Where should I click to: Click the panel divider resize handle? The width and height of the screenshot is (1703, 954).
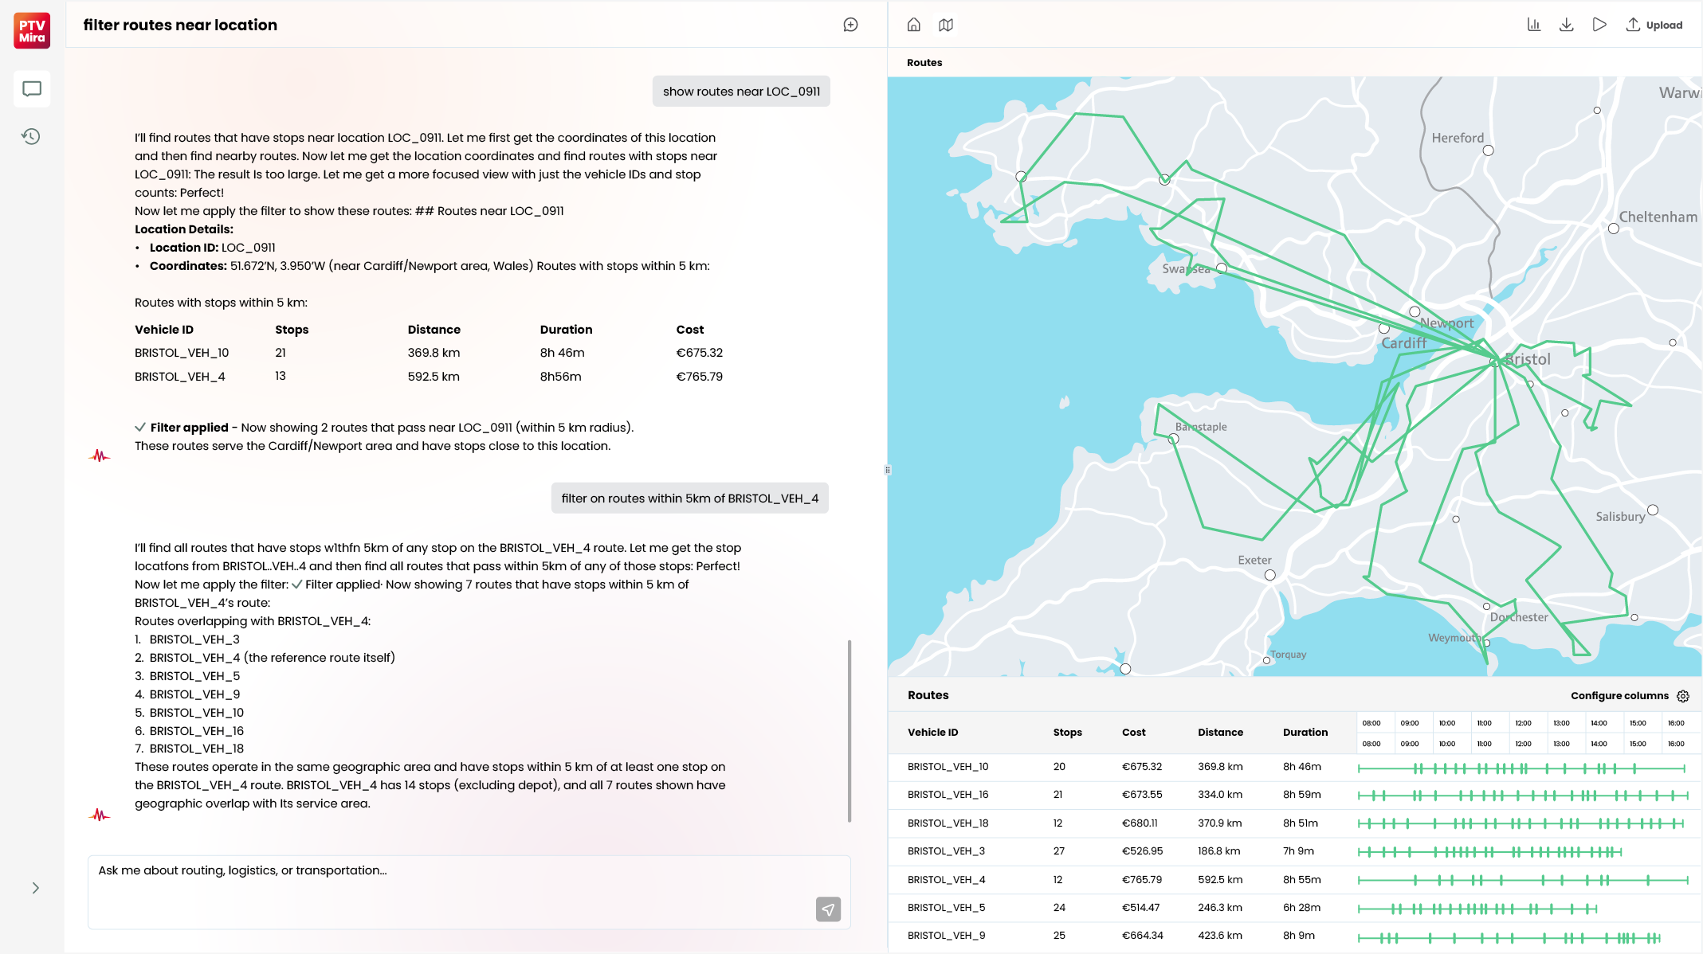click(887, 470)
